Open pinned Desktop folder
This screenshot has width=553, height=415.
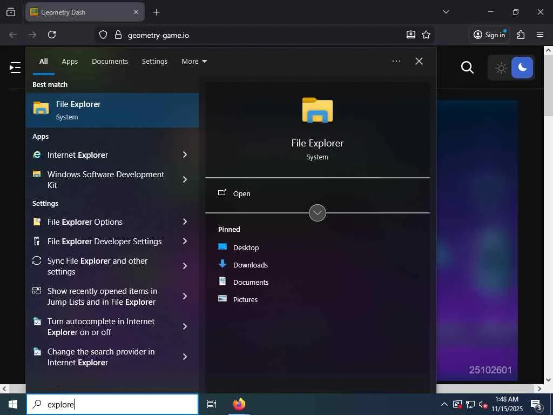pos(238,247)
